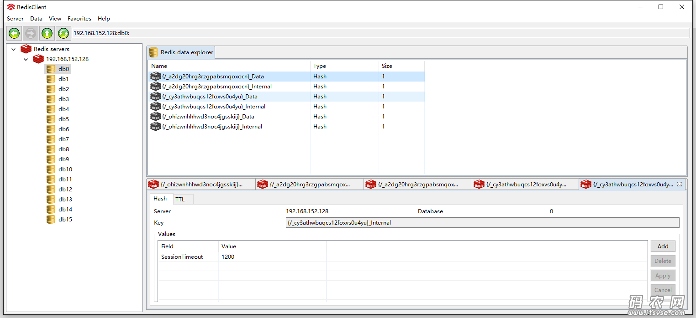This screenshot has height=318, width=696.
Task: Select the {/_ohizwnhhhwd3noc4jgsskiij}_Internal key name in the list
Action: pyautogui.click(x=212, y=127)
